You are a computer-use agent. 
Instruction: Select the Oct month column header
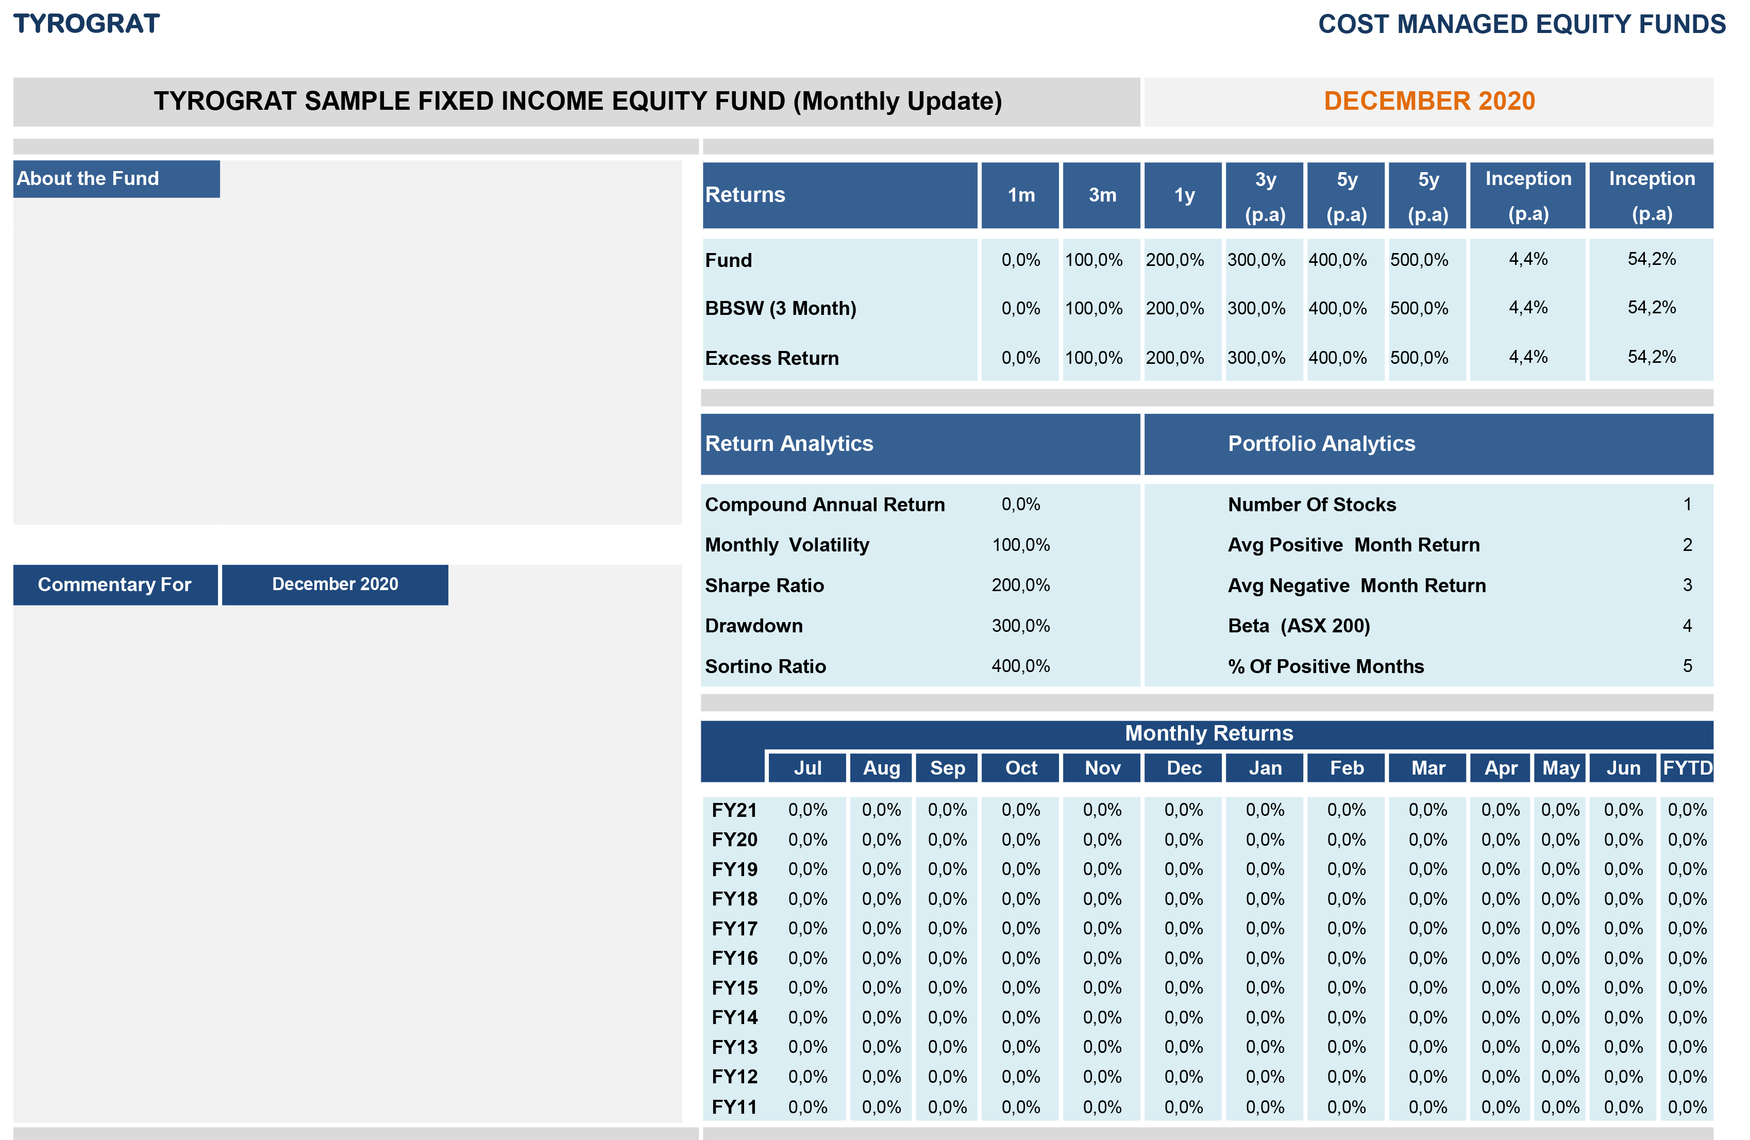1021,768
